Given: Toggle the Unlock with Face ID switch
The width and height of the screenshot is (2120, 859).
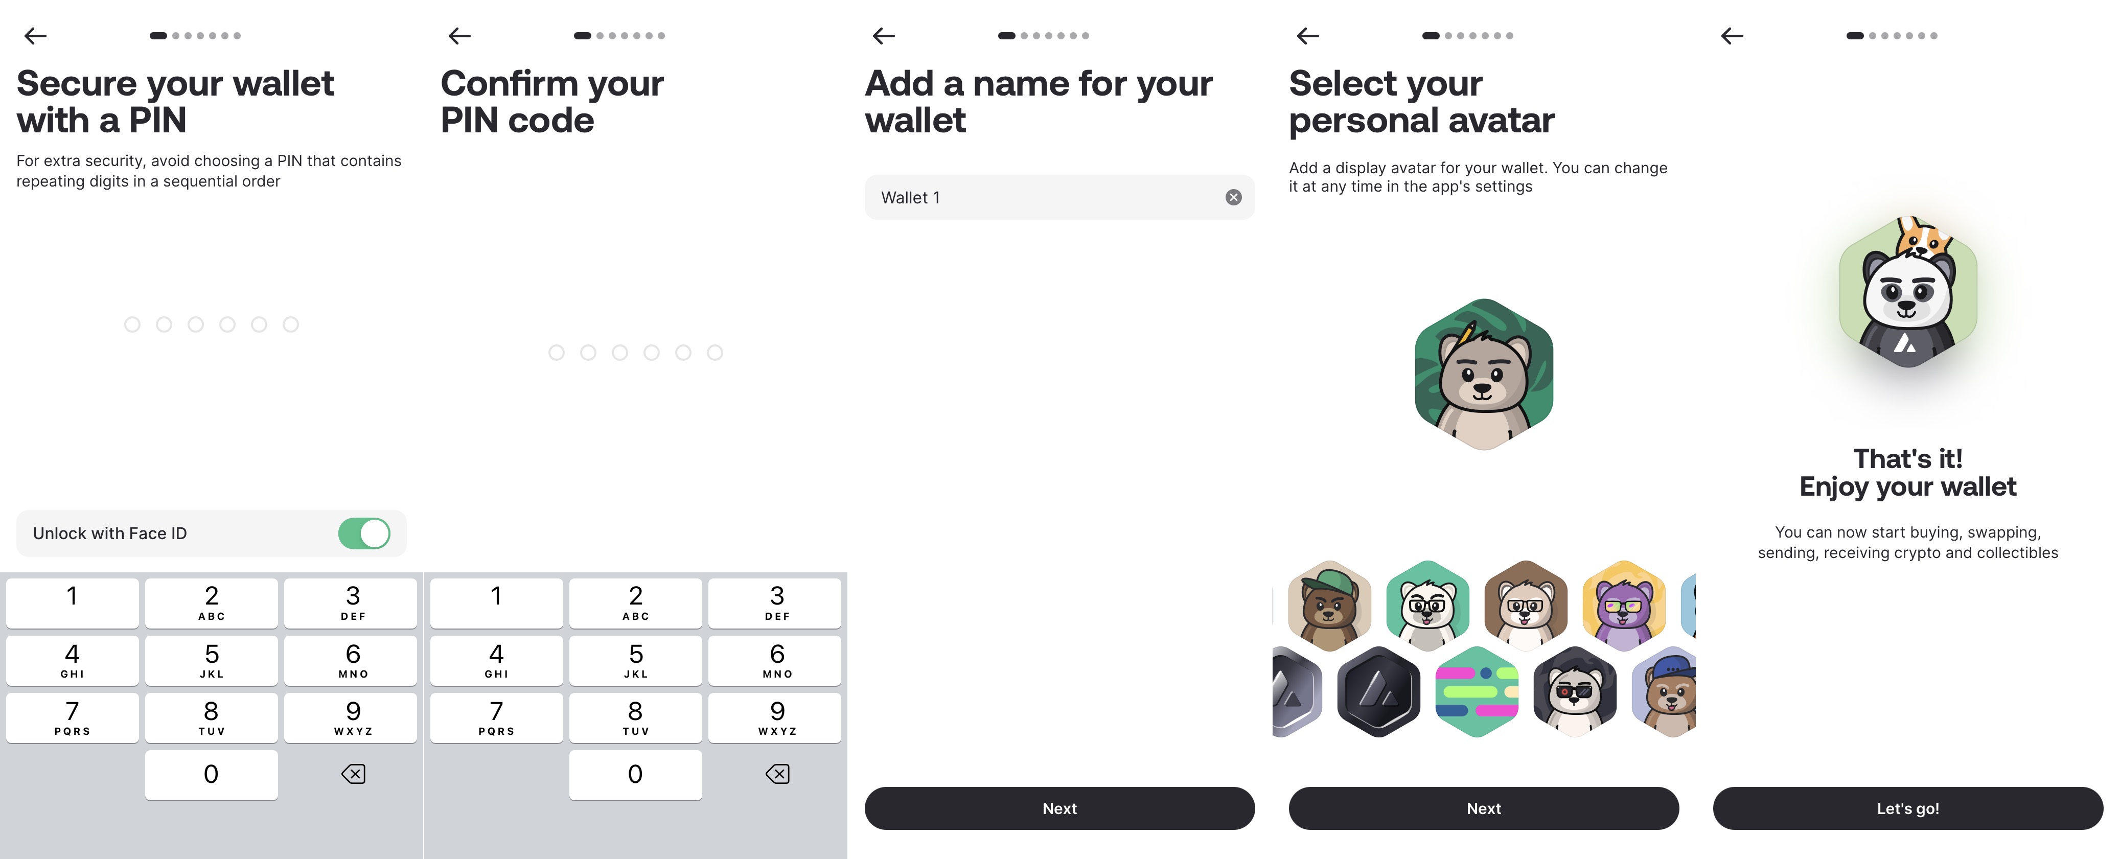Looking at the screenshot, I should point(364,533).
